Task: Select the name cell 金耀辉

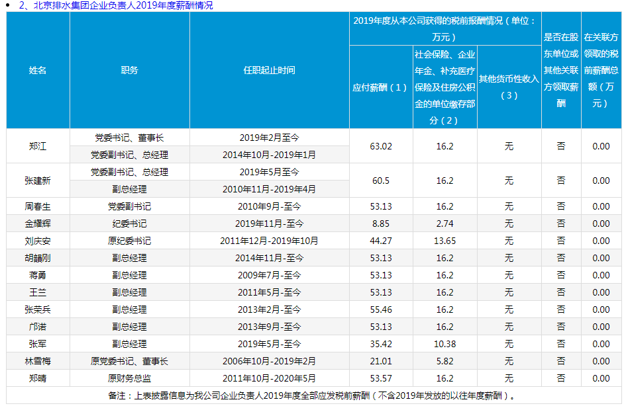Action: [x=38, y=224]
